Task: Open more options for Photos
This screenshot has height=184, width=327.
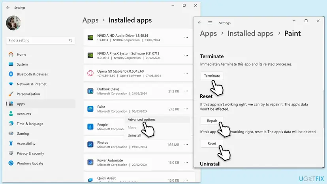Action: pos(186,145)
